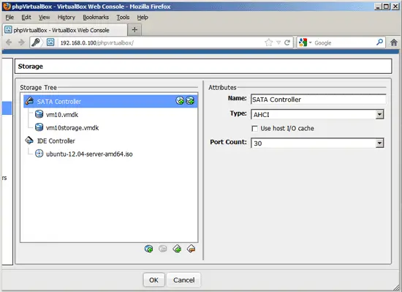Open the Port Count dropdown
The image size is (402, 292).
[x=379, y=143]
